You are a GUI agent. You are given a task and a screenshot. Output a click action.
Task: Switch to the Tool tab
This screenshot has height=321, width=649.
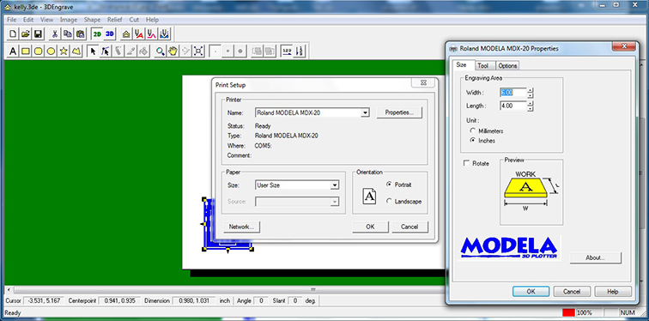point(483,66)
